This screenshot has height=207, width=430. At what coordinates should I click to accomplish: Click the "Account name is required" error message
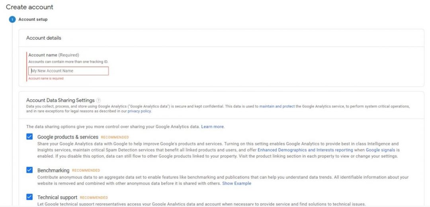[46, 79]
